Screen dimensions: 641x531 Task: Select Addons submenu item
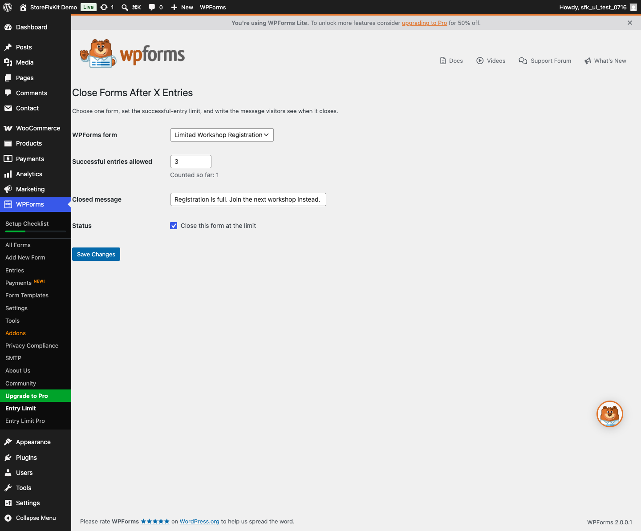pos(16,333)
